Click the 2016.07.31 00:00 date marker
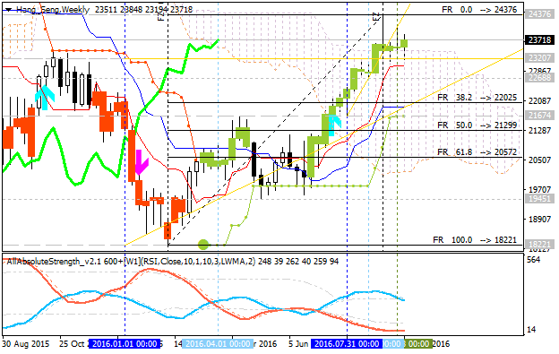559x354 pixels. (x=347, y=344)
